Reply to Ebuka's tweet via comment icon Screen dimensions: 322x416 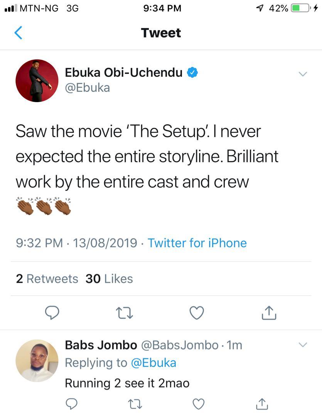[x=52, y=313]
